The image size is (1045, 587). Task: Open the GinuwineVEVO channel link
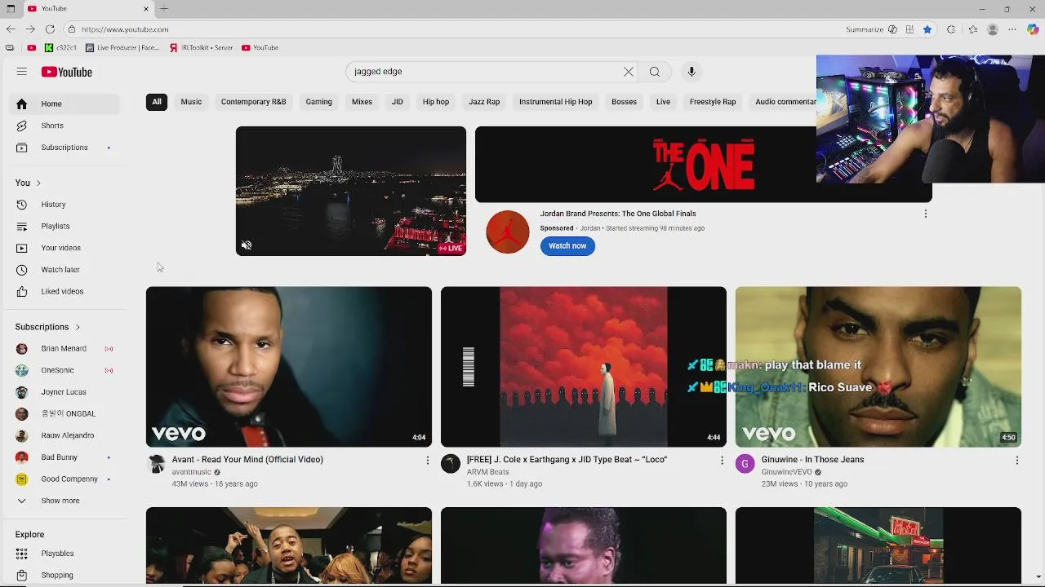pyautogui.click(x=787, y=472)
